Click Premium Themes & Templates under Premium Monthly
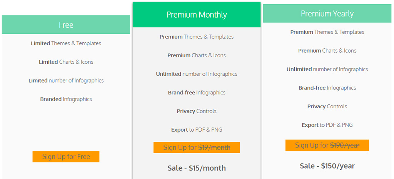Image resolution: width=394 pixels, height=179 pixels. (x=197, y=37)
